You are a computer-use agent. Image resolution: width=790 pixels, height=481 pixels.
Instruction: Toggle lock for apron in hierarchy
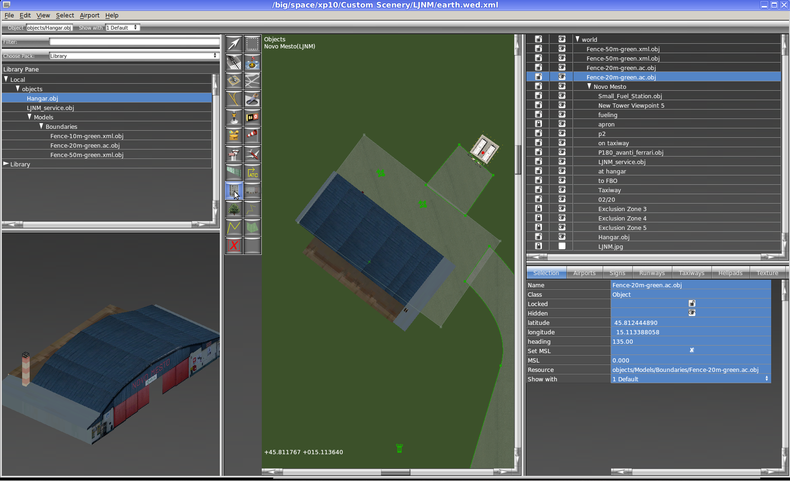(x=539, y=124)
